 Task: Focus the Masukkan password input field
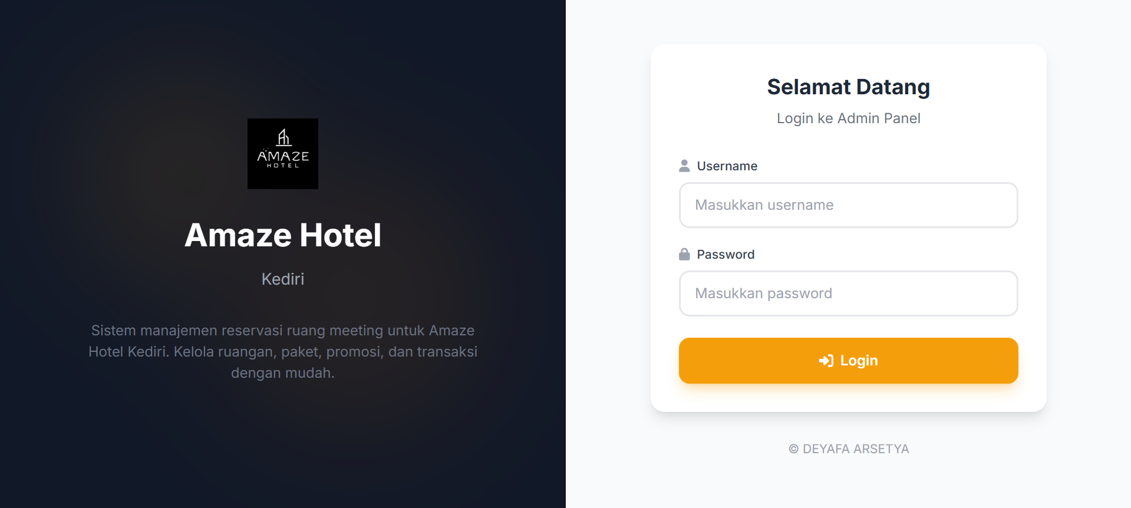[848, 293]
